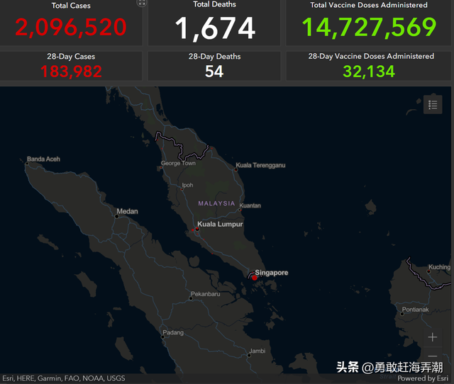Click the Kuantan city label

point(250,205)
